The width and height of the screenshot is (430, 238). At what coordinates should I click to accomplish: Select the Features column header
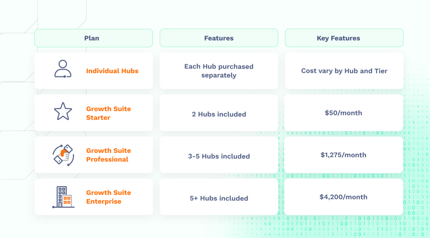point(219,38)
